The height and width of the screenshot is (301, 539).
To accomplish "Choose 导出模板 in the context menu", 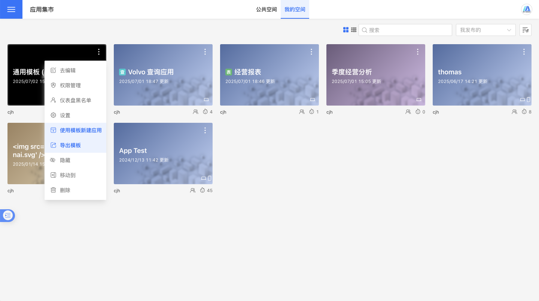I will click(x=70, y=145).
